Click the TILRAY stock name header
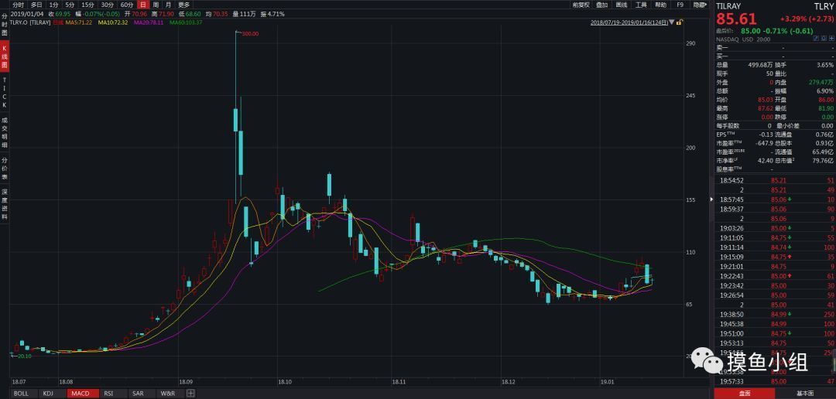Image resolution: width=836 pixels, height=399 pixels. tap(728, 5)
